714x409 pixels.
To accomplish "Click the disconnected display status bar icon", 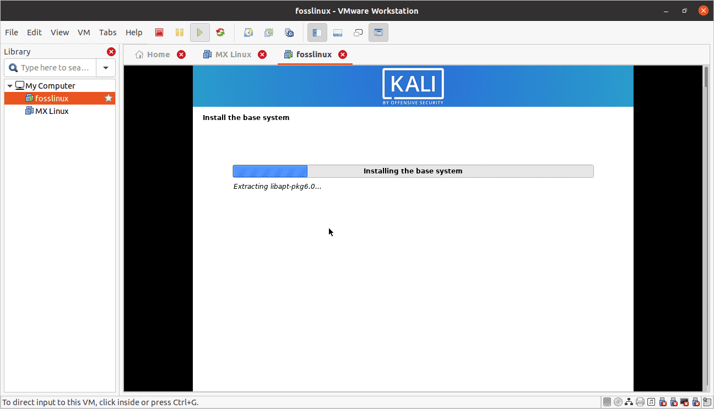I will [685, 402].
